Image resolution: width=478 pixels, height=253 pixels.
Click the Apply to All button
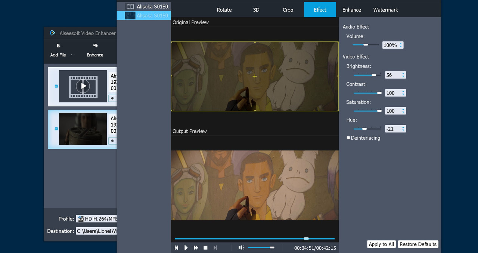coord(381,244)
